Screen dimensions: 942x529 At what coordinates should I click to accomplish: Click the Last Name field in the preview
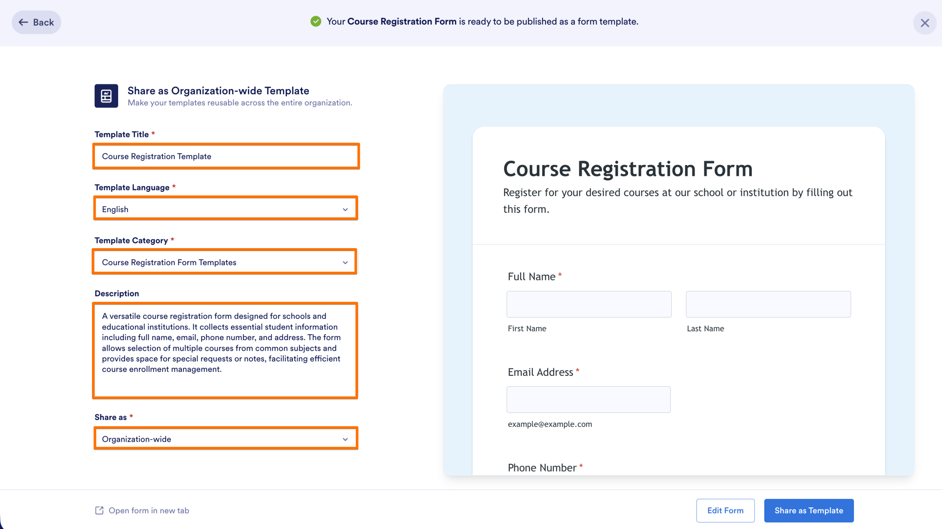click(x=768, y=304)
